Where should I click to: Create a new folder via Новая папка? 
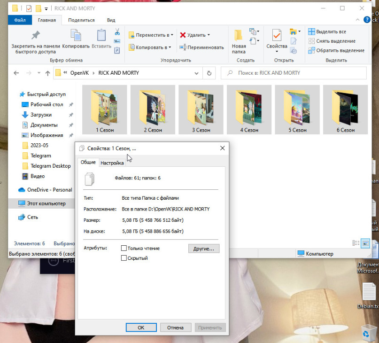[x=239, y=42]
